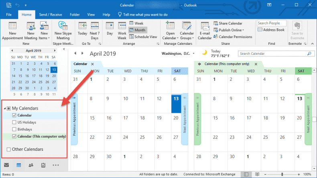Switch to Mail in navigation bar

[6, 165]
